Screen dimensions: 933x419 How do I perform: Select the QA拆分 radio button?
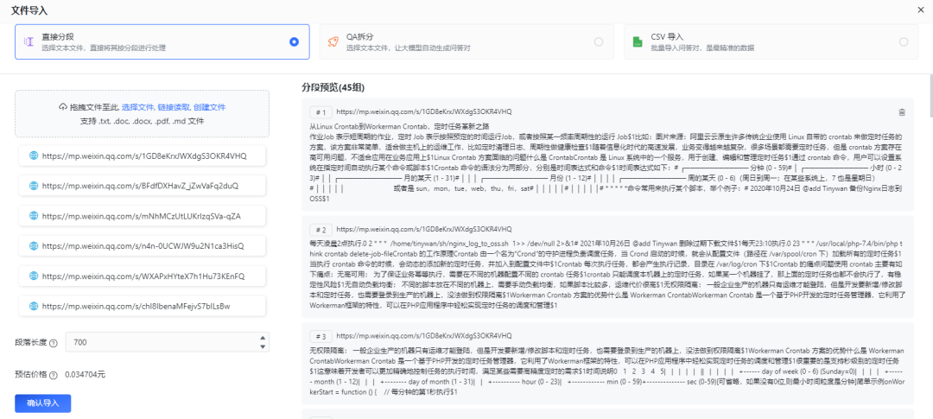(x=599, y=41)
